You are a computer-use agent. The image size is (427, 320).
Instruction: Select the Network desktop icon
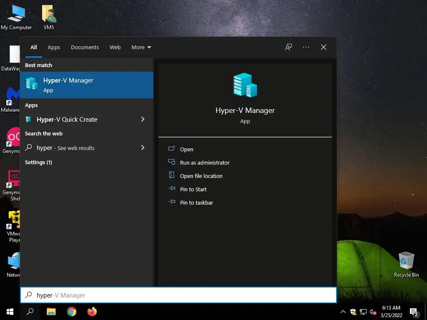(13, 265)
